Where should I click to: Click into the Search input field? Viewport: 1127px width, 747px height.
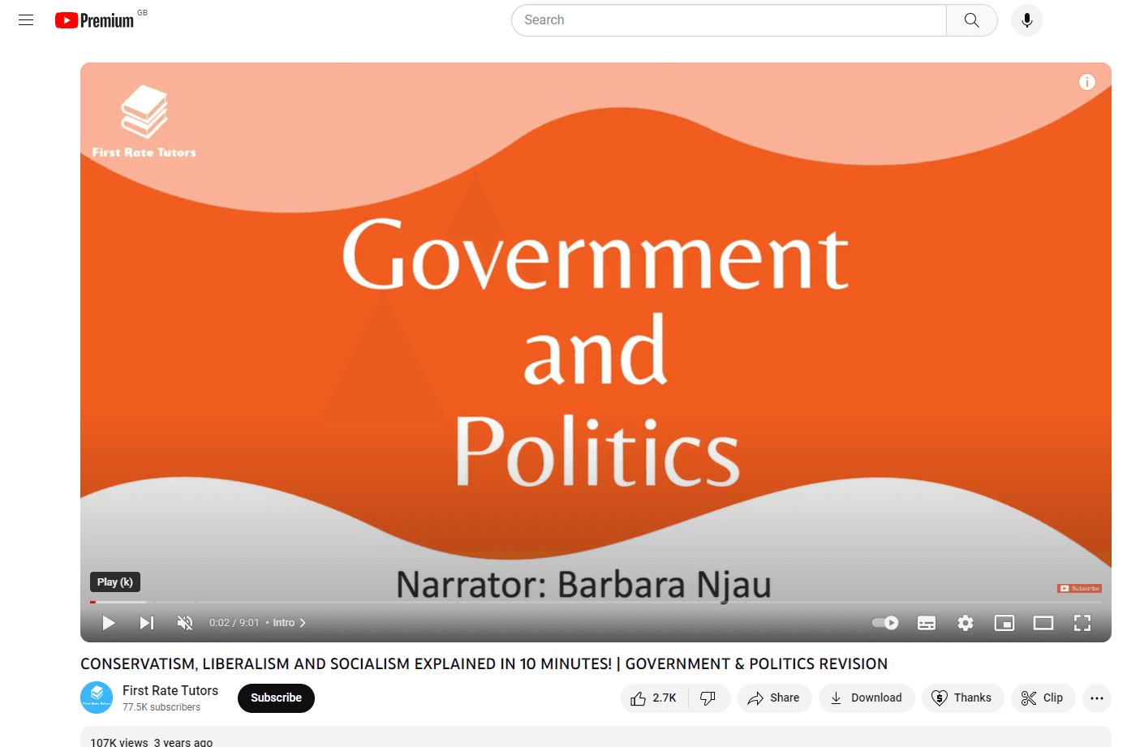point(729,20)
